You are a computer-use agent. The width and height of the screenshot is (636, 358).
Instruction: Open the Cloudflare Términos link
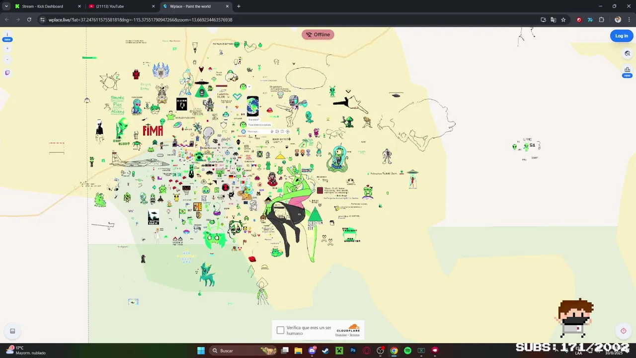(x=354, y=335)
